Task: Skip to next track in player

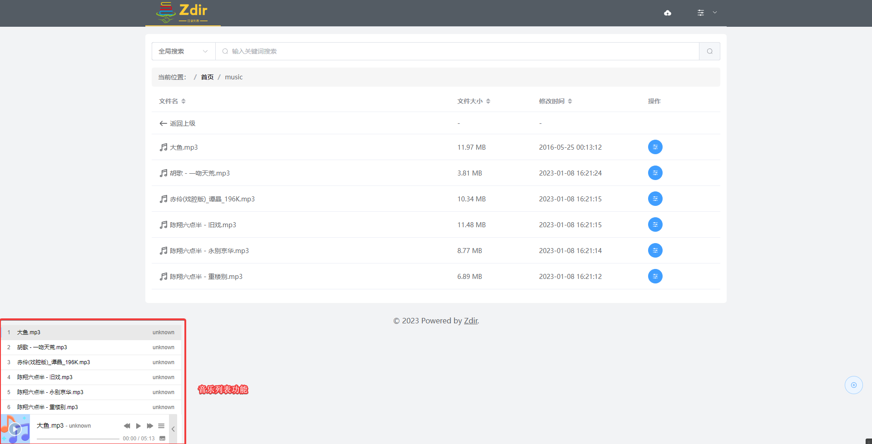Action: [x=150, y=426]
